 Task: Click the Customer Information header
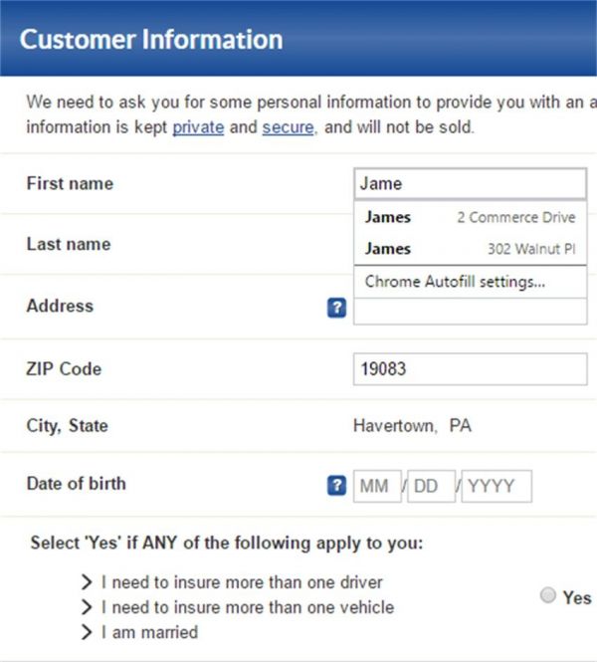point(151,41)
